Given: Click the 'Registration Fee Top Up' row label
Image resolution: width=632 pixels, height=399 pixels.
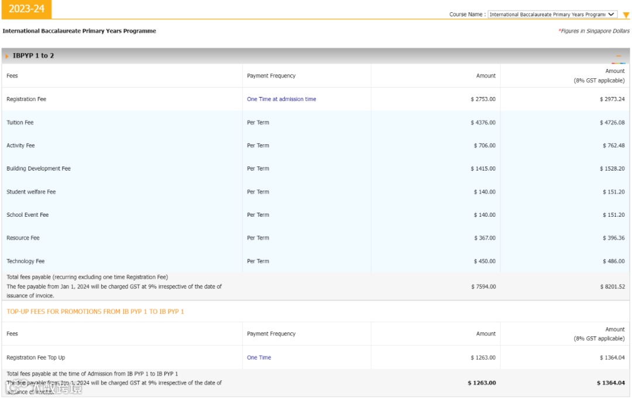Looking at the screenshot, I should [36, 357].
